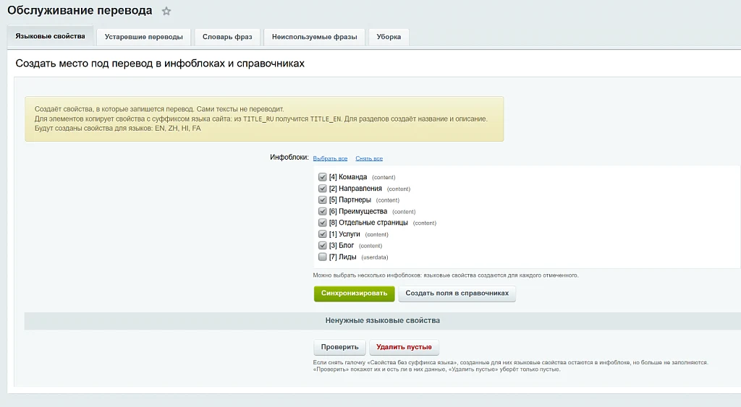Uncheck [8] Отдельные страницы checkbox
741x407 pixels.
tap(322, 223)
